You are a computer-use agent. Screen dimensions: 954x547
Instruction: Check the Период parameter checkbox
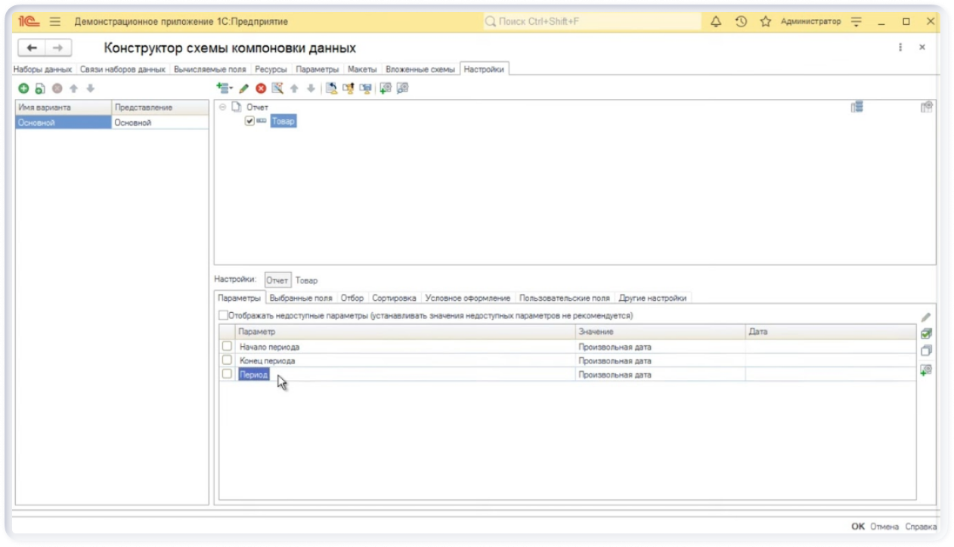[227, 374]
